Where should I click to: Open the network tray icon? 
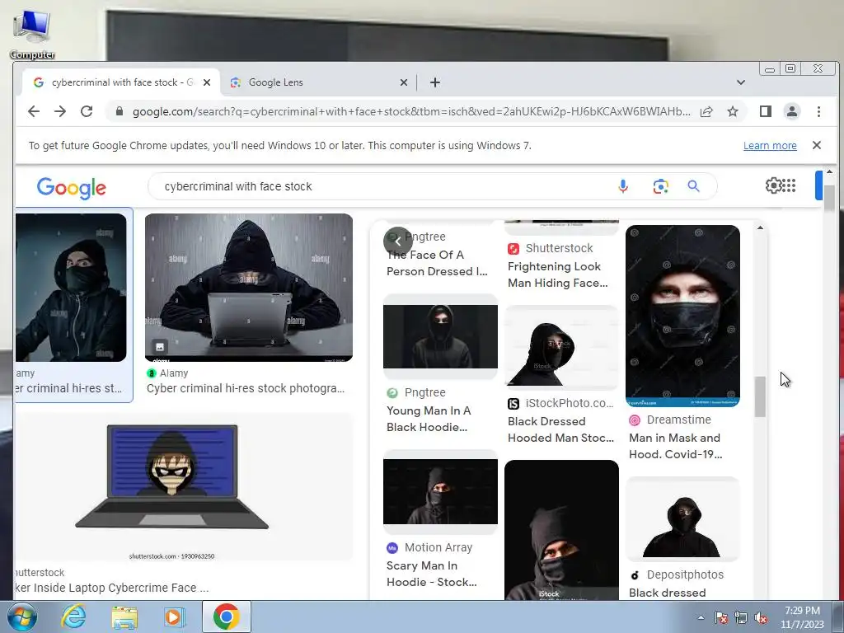click(741, 618)
